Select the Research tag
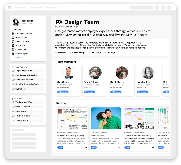This screenshot has width=181, height=165. pos(61,53)
